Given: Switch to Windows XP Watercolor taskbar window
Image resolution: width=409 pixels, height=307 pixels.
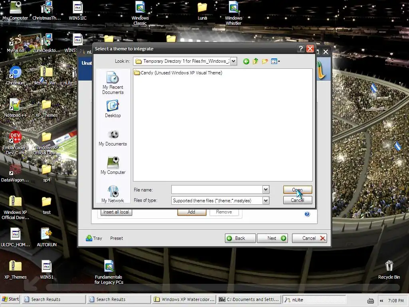Looking at the screenshot, I should pos(184,299).
